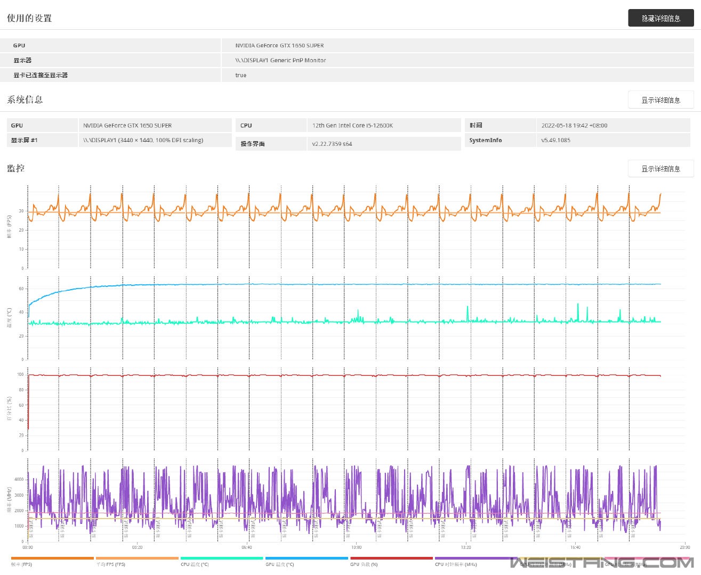701x575 pixels.
Task: Click the CPU label in 系统信息
Action: click(x=246, y=126)
